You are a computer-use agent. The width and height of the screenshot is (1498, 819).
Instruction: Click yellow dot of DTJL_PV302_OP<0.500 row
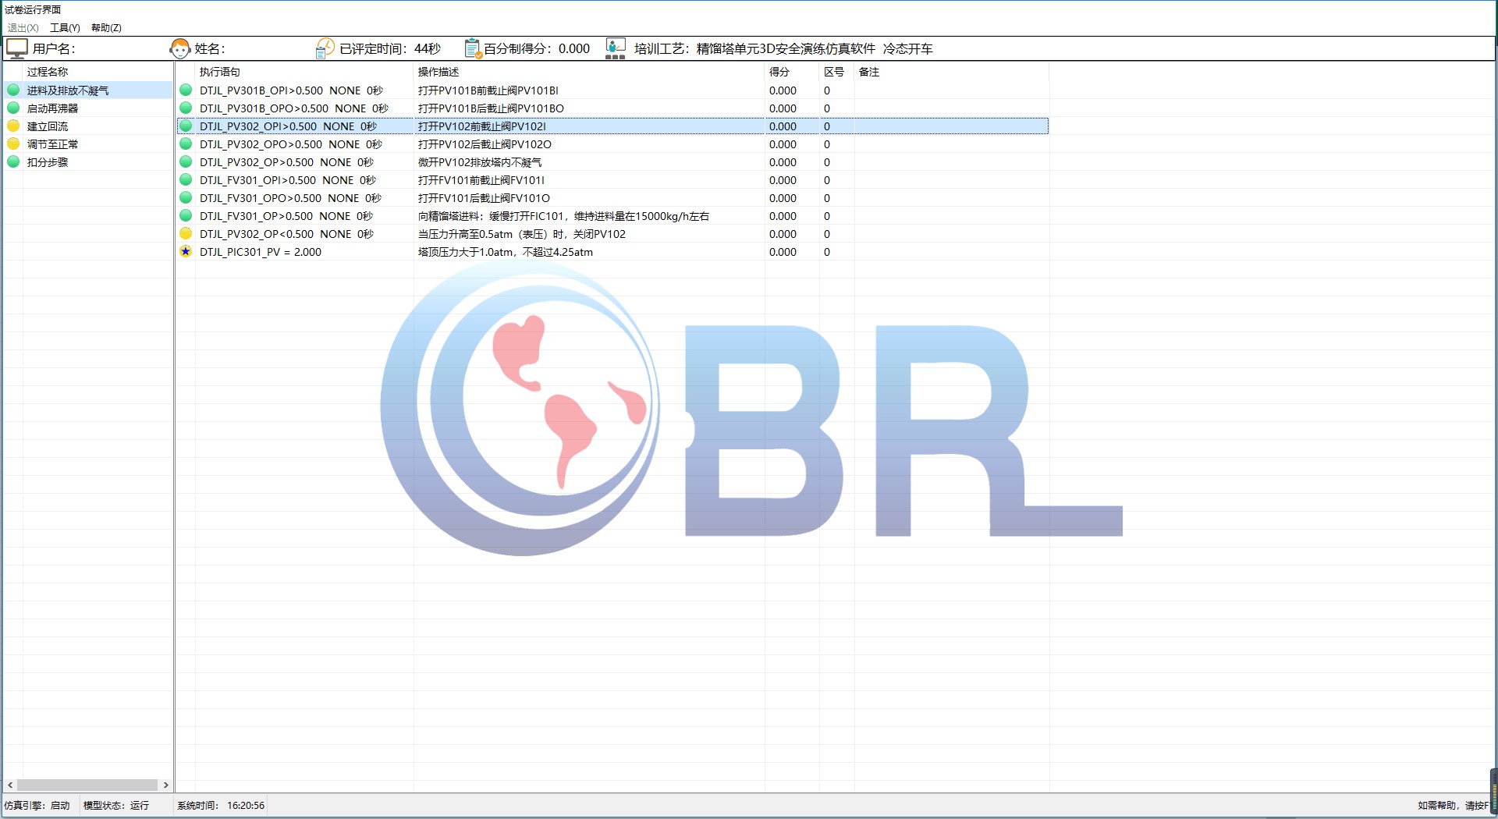click(186, 233)
